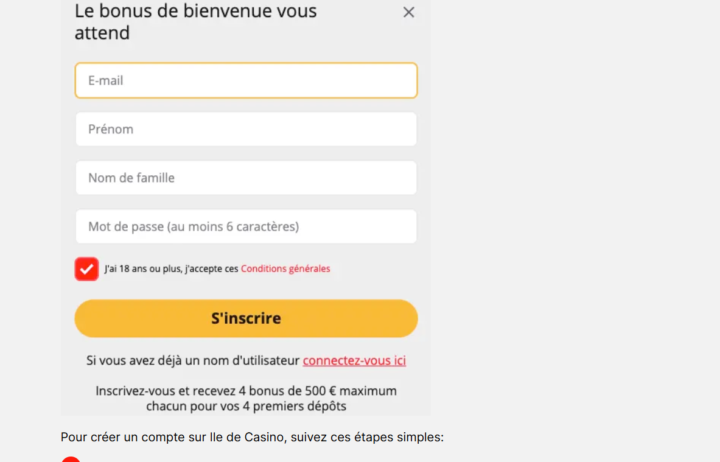Click the Mot de passe field
This screenshot has width=720, height=462.
pos(246,226)
